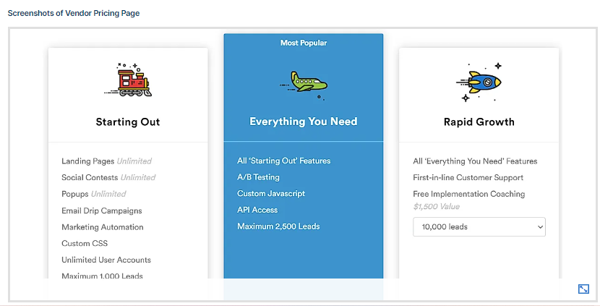Click Free Implementation Coaching text

click(468, 194)
